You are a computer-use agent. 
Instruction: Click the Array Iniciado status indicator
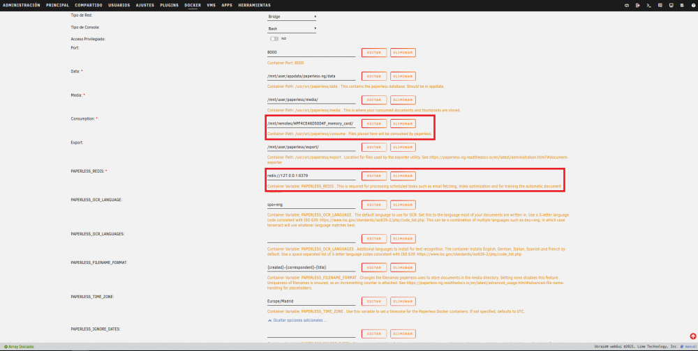tap(19, 347)
